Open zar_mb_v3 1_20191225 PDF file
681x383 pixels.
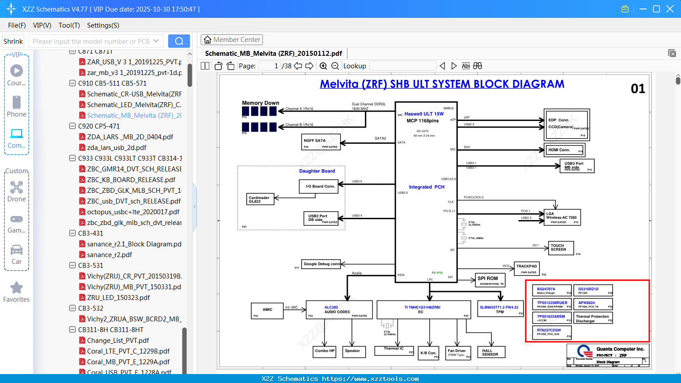pyautogui.click(x=131, y=73)
